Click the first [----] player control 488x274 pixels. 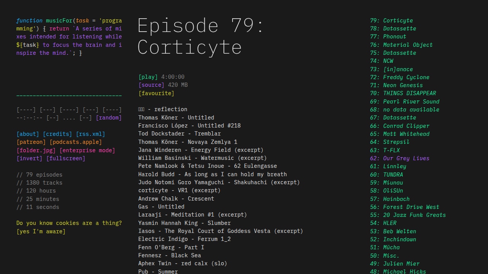[x=26, y=110]
